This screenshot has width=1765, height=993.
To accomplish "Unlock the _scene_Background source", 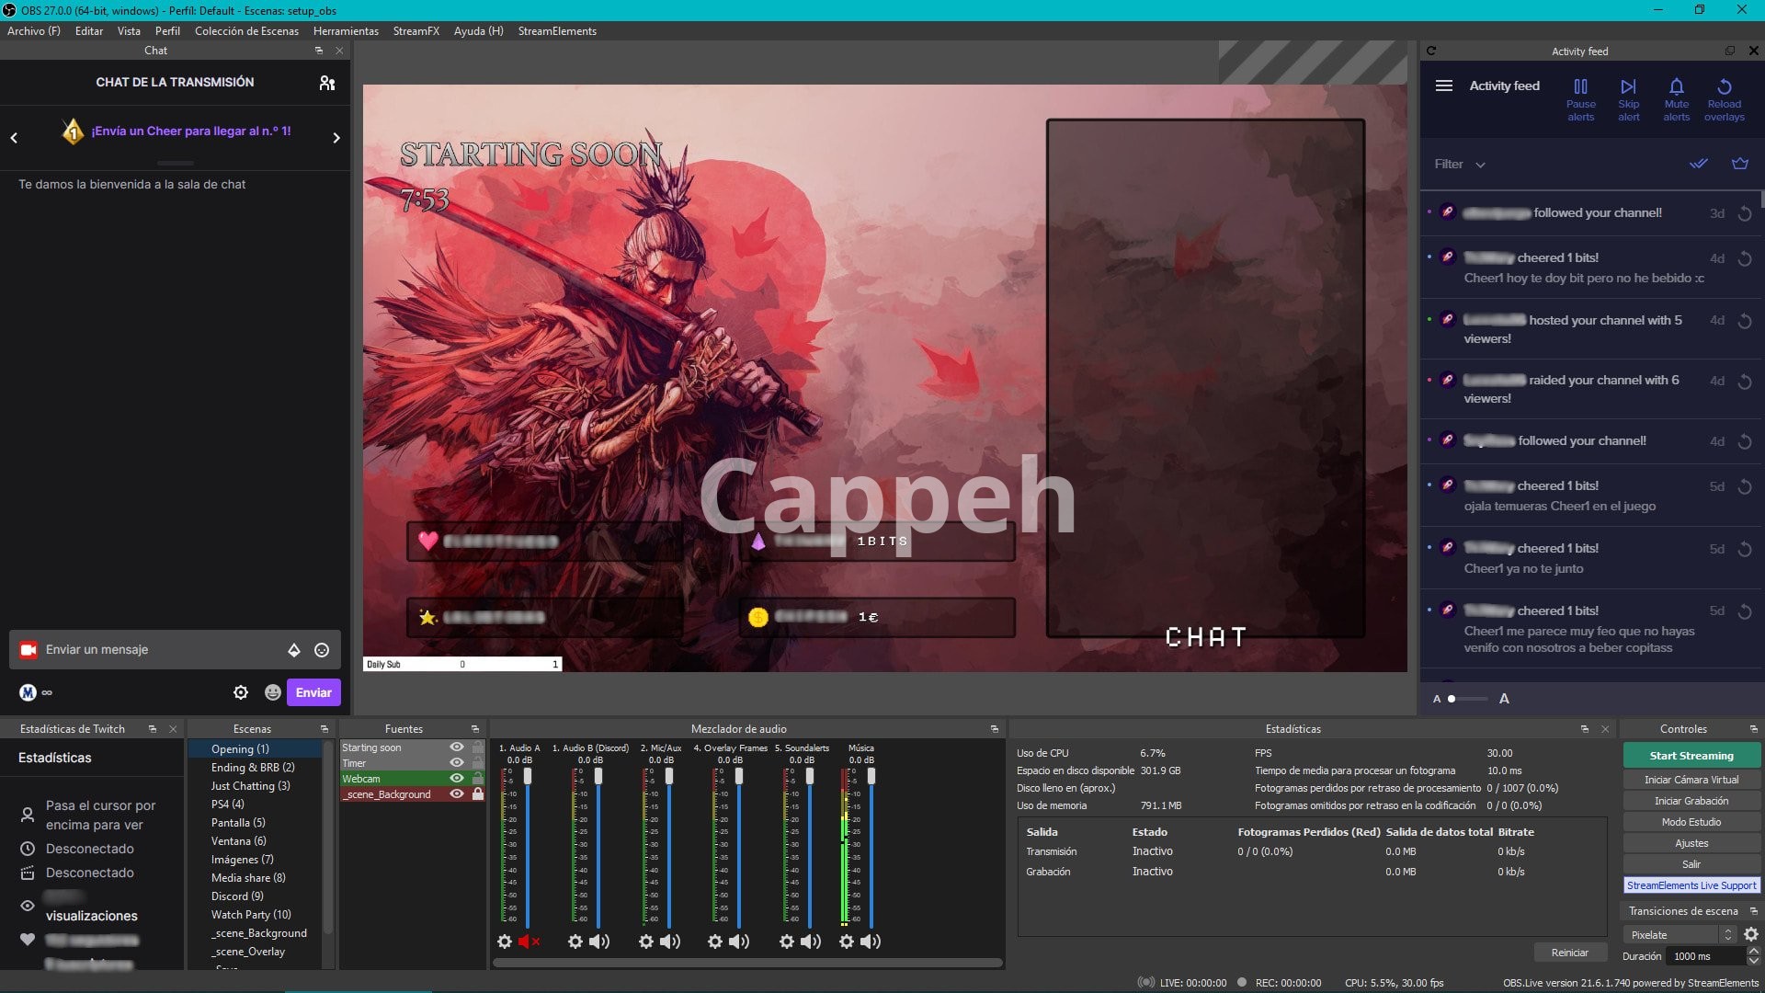I will (x=478, y=794).
